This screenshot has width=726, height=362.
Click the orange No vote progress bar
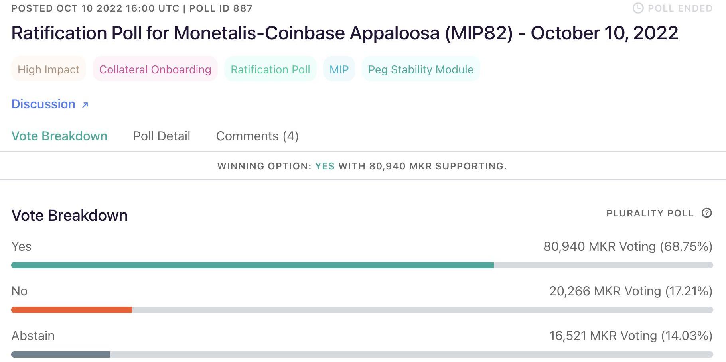pyautogui.click(x=72, y=310)
